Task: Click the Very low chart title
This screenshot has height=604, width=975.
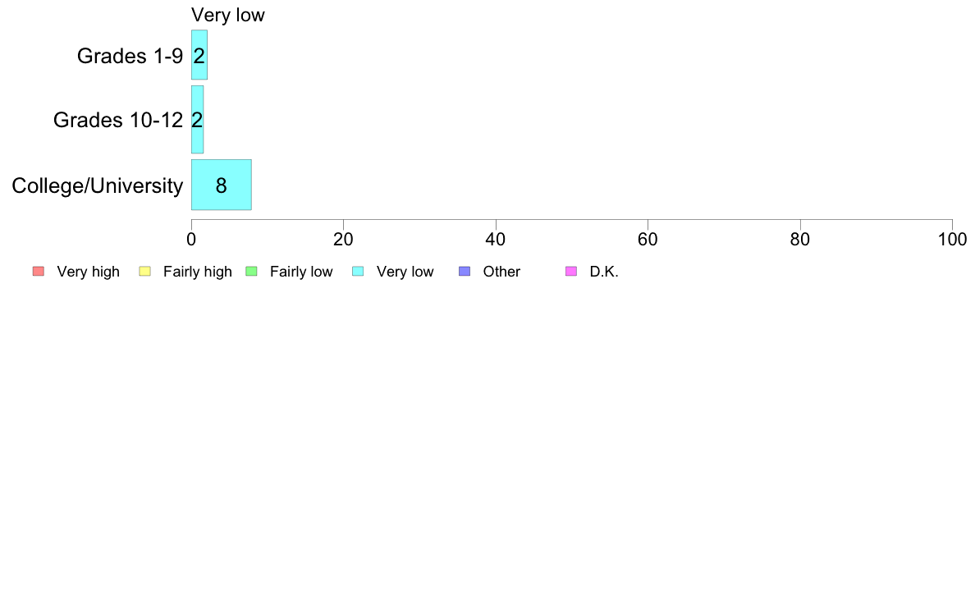Action: (228, 15)
